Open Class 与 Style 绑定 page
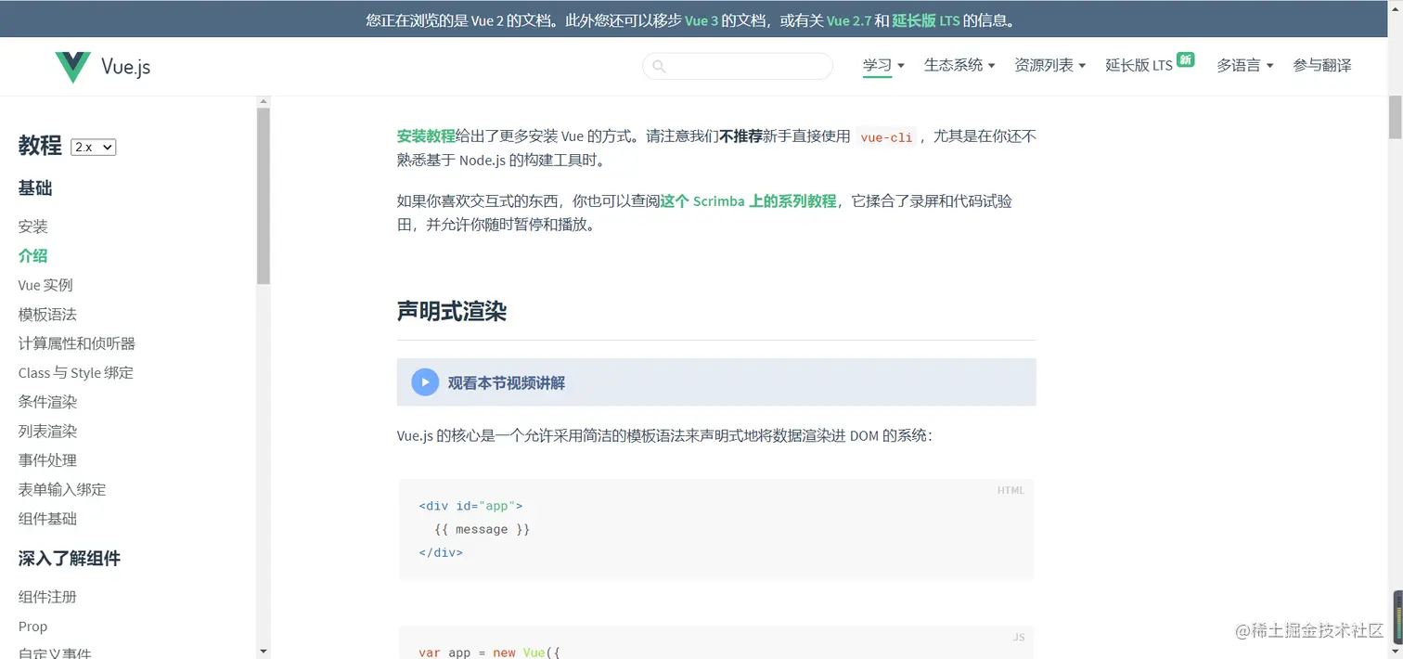 (x=76, y=372)
